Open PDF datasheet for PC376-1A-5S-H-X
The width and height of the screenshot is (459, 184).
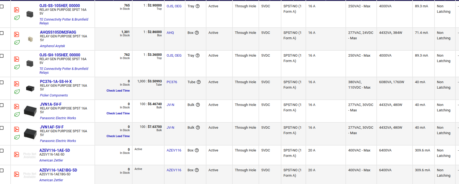[17, 84]
